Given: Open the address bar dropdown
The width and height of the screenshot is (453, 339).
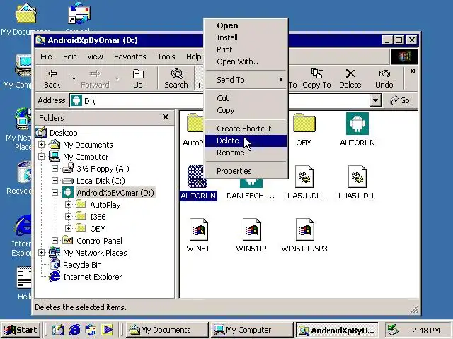Looking at the screenshot, I should tap(375, 100).
